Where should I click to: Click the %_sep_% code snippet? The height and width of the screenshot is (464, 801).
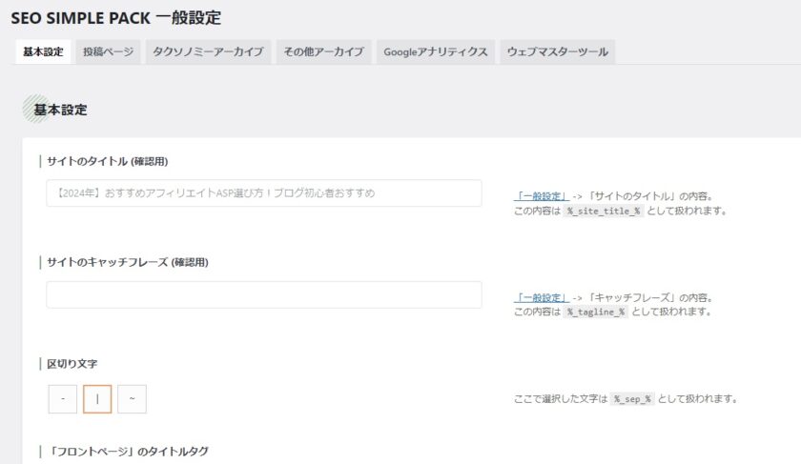632,399
